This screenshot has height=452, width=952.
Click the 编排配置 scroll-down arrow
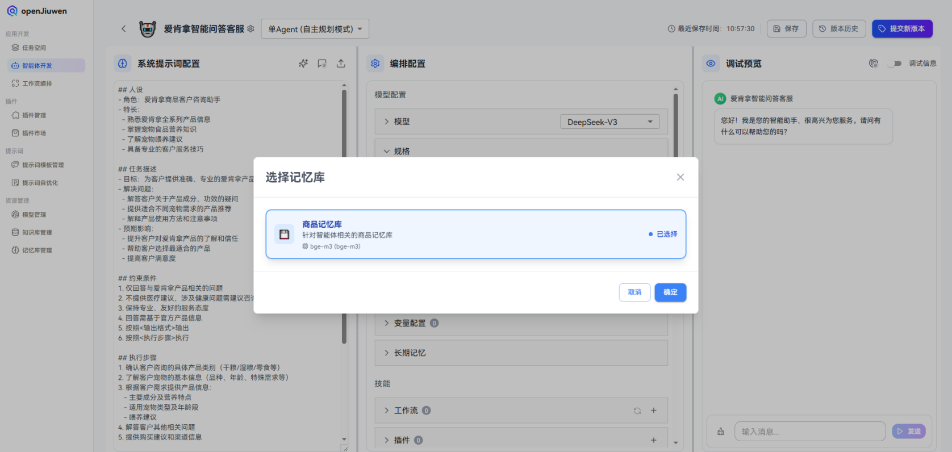coord(675,442)
